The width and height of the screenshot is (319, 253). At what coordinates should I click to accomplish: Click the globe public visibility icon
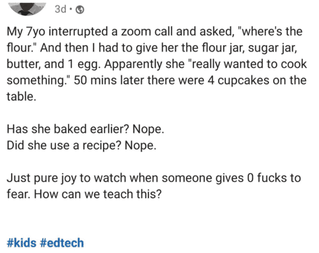click(x=80, y=10)
